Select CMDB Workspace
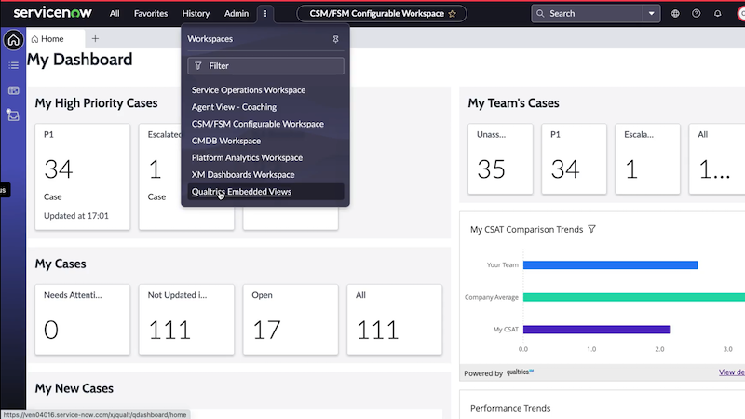The width and height of the screenshot is (745, 419). 226,141
